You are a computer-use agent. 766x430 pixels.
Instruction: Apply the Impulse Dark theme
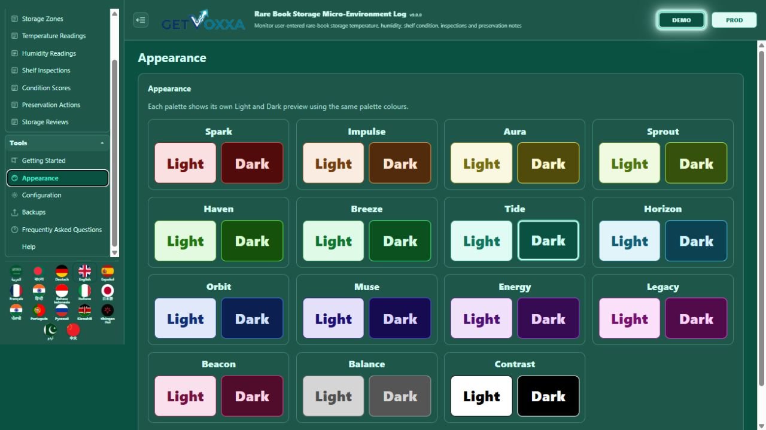click(x=400, y=163)
